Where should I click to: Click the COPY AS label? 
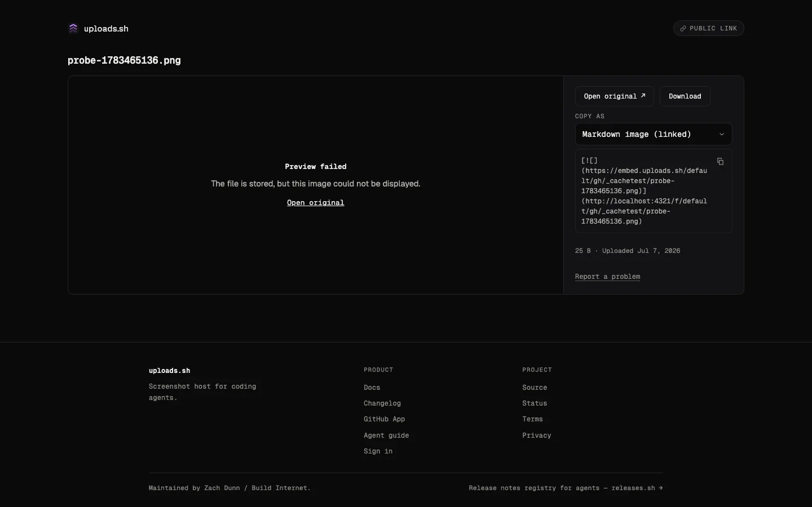(x=590, y=116)
